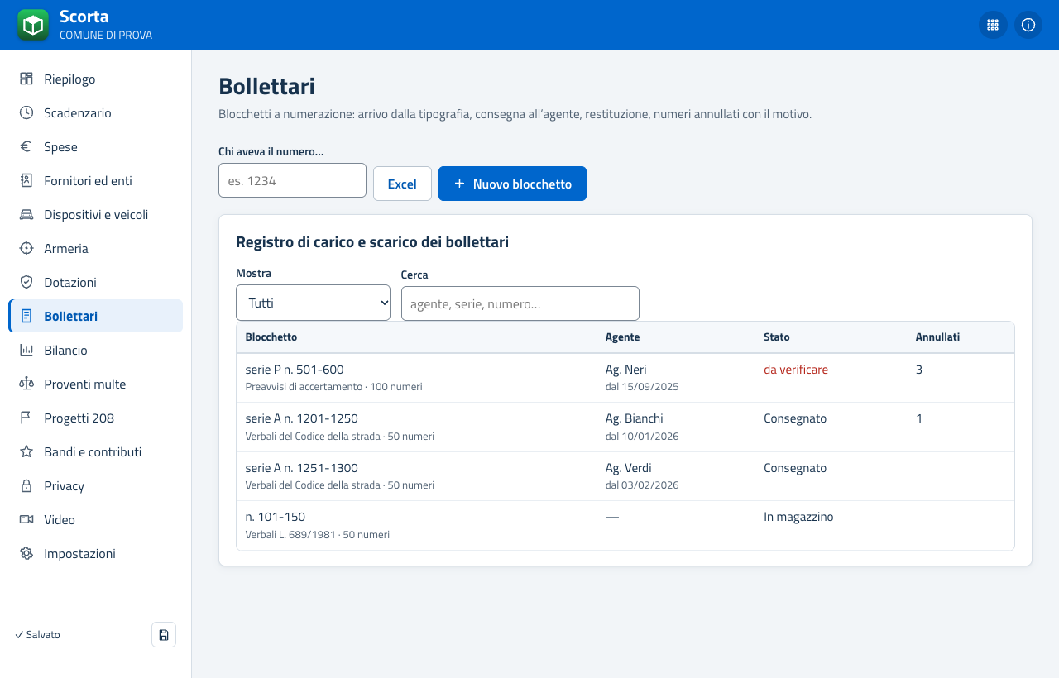Click the Proventi multe scales icon
The height and width of the screenshot is (678, 1059).
[x=26, y=384]
